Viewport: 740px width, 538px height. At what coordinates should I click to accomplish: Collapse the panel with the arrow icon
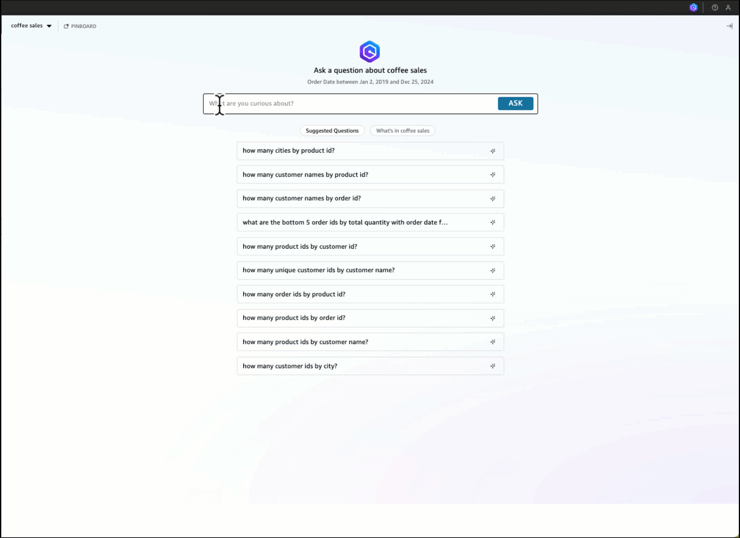tap(729, 26)
